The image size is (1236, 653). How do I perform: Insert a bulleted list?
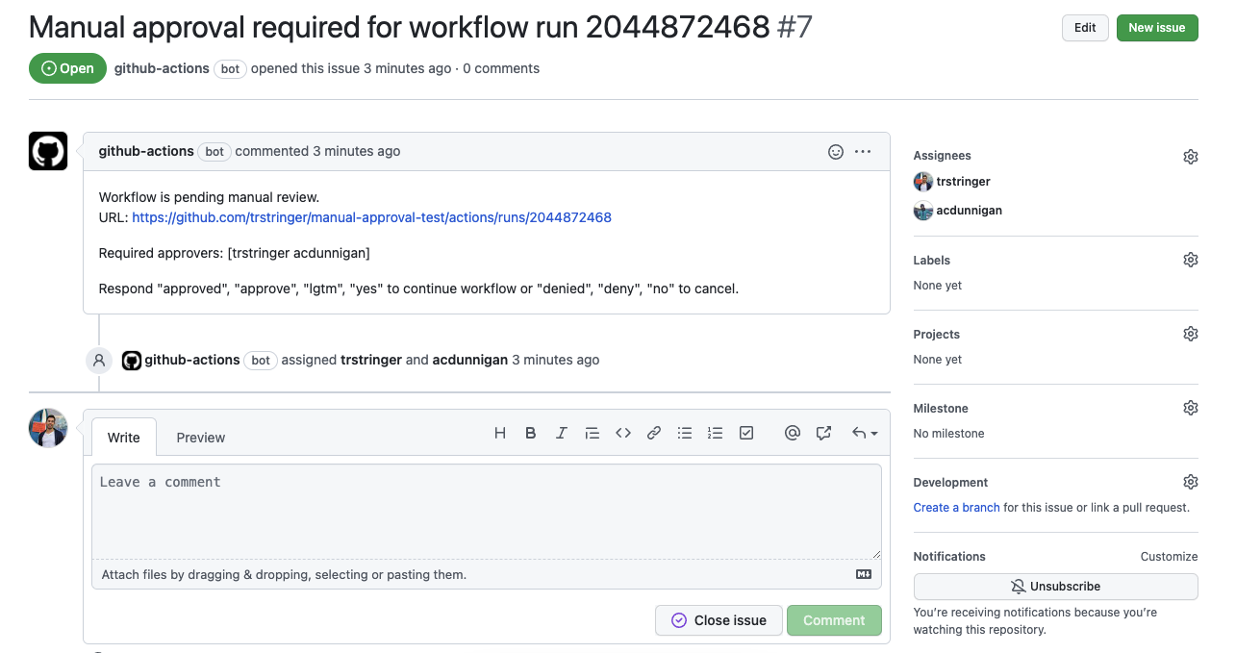click(685, 434)
